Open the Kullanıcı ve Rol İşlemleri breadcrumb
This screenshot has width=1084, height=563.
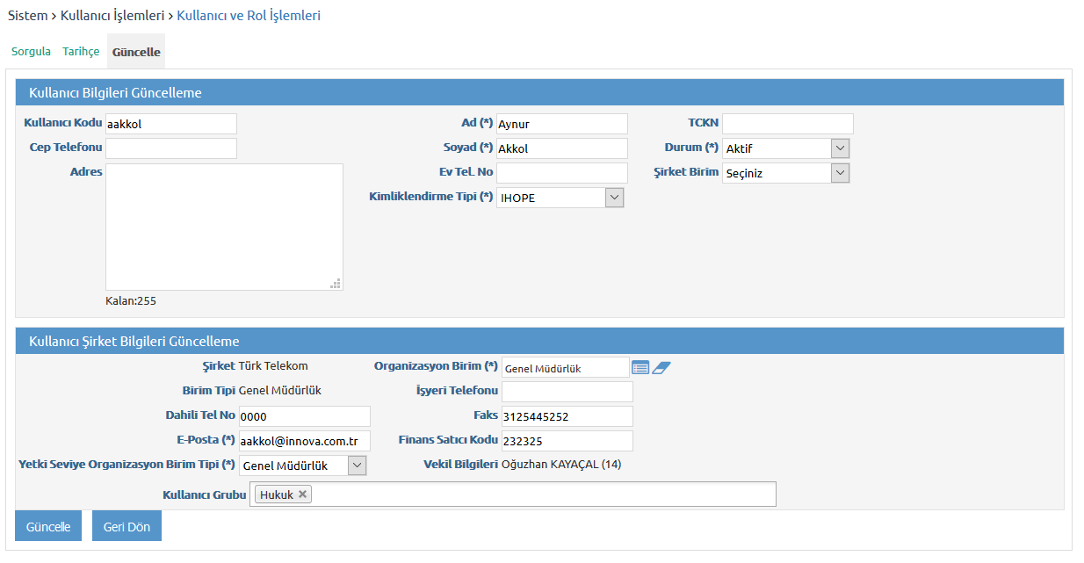[x=249, y=16]
